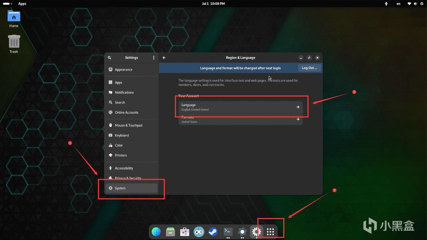The height and width of the screenshot is (240, 427).
Task: Open Online Accounts in the sidebar
Action: coord(131,113)
